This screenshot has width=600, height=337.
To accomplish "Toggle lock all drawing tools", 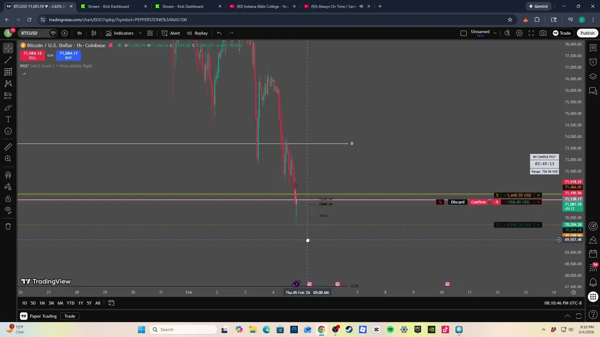I will click(8, 198).
